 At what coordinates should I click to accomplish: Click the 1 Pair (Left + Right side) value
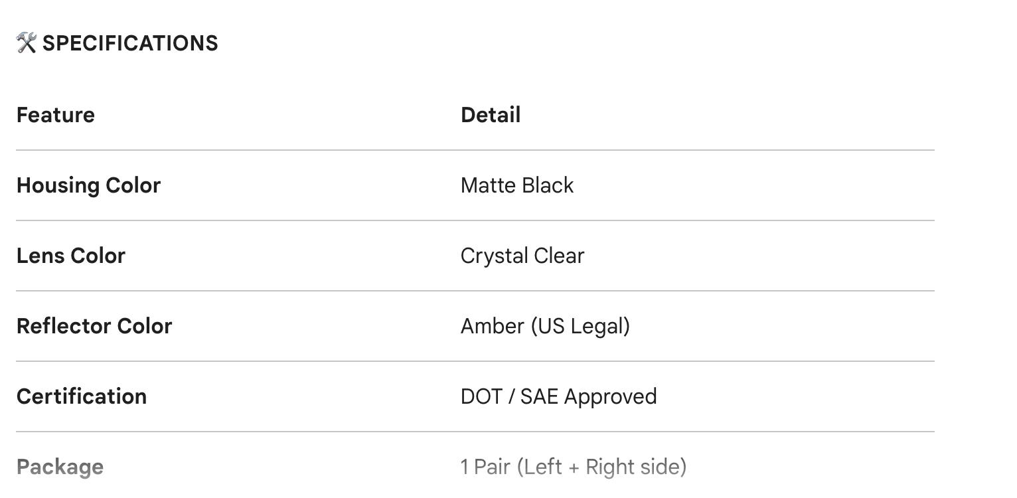(x=574, y=467)
